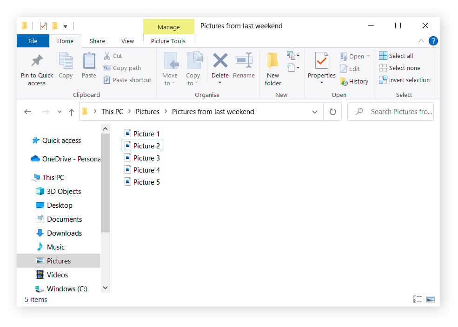Viewport: 458px width, 327px height.
Task: Click the navigation pane scrollbar down arrow
Action: click(106, 288)
